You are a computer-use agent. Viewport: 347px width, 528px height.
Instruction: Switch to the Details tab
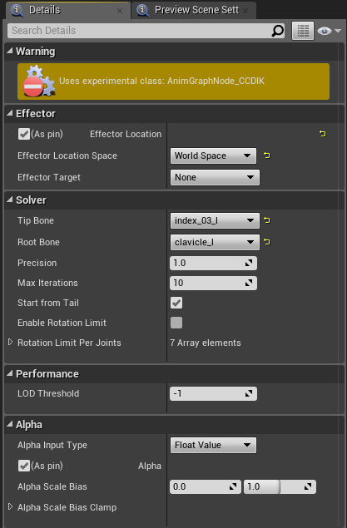[67, 11]
